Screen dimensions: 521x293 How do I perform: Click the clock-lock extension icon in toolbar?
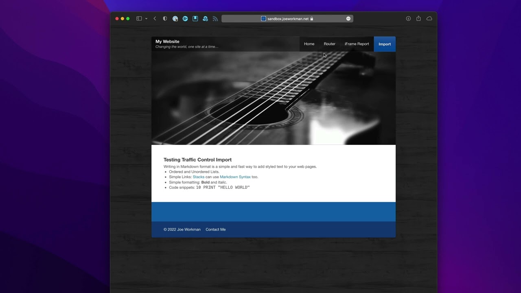click(175, 19)
